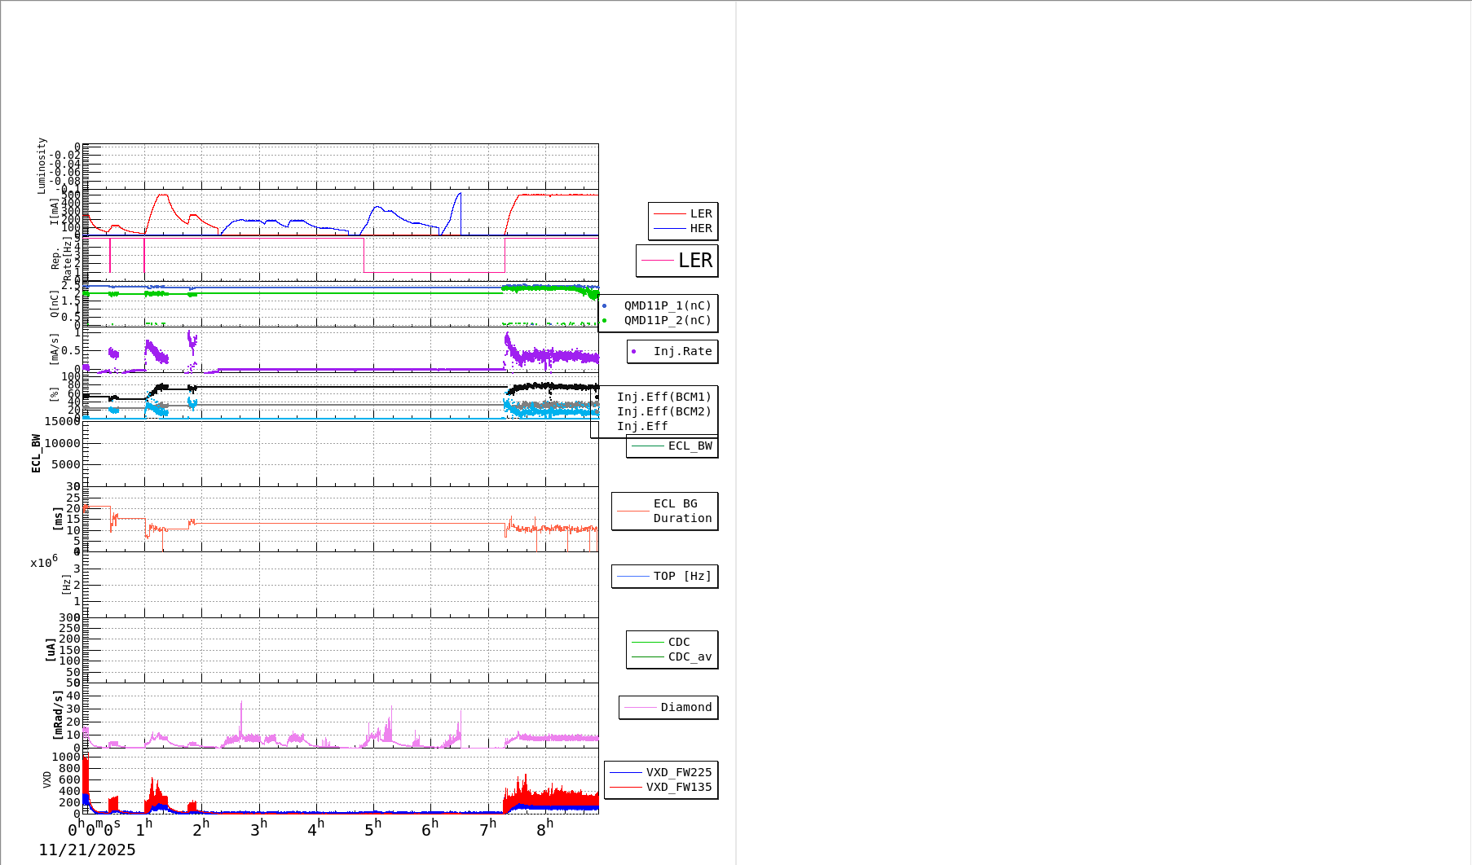Click the ECL_BW y-axis title
The height and width of the screenshot is (865, 1472).
coord(36,453)
